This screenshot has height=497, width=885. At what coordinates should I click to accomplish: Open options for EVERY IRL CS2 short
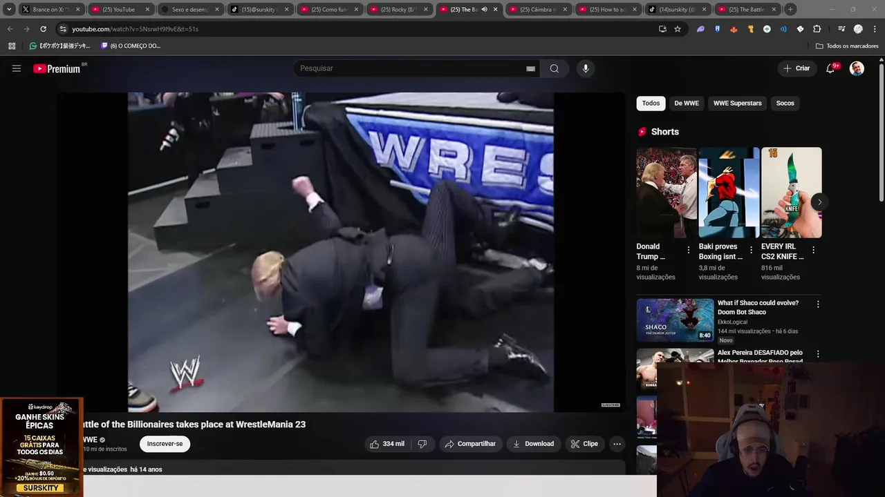(x=813, y=250)
